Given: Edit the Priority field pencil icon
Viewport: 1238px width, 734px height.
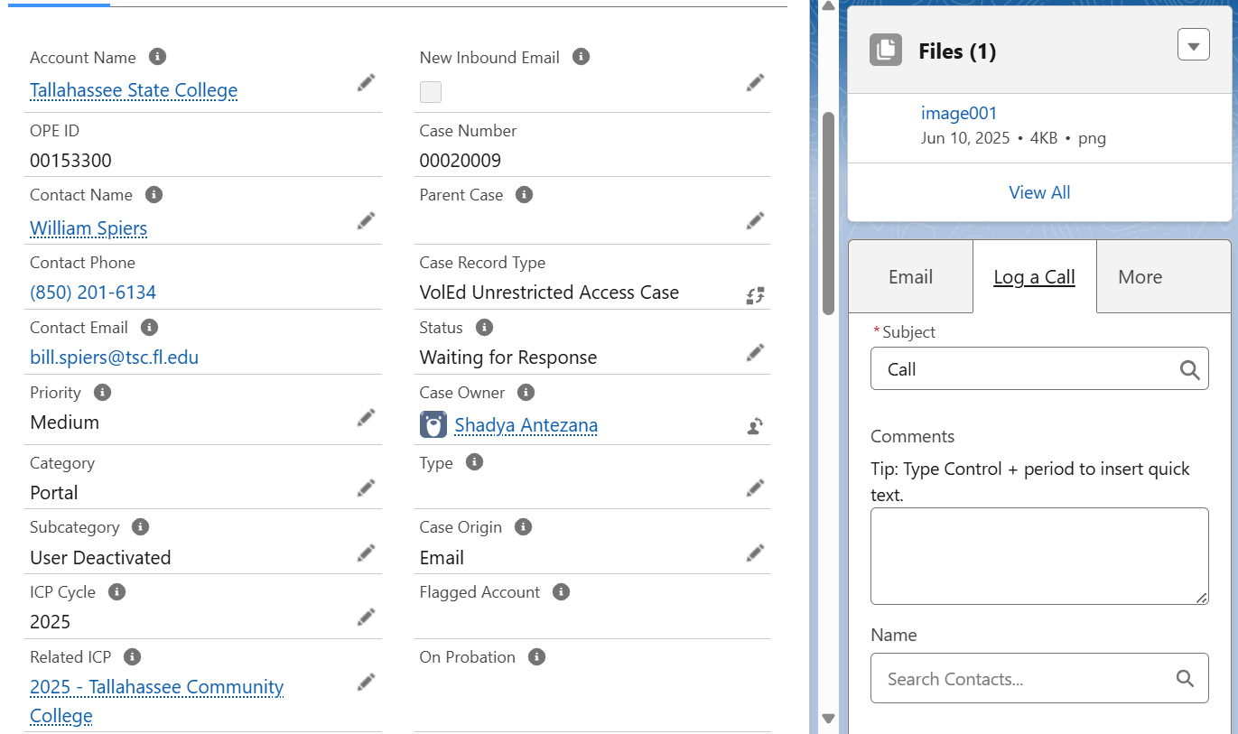Looking at the screenshot, I should pyautogui.click(x=366, y=417).
